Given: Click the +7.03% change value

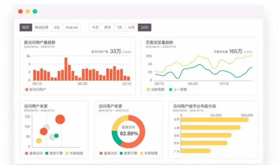Looking at the screenshot, I should pyautogui.click(x=126, y=52).
